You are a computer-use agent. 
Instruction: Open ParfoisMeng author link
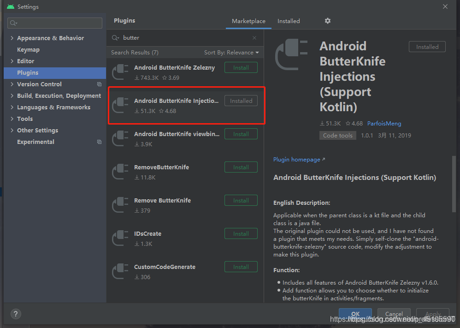point(384,124)
